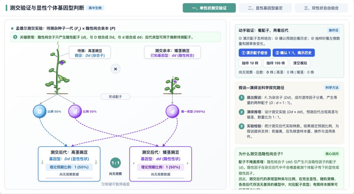Open tab 二、显性基因型鉴定
The image size is (354, 194).
point(265,8)
